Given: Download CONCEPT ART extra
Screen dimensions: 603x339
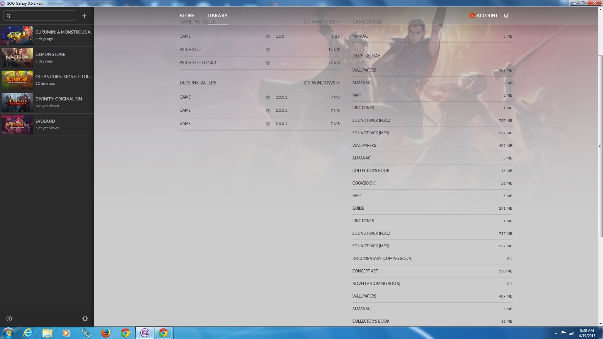Looking at the screenshot, I should [432, 271].
